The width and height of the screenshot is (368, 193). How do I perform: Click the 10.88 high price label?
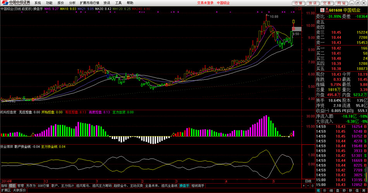tap(274, 17)
